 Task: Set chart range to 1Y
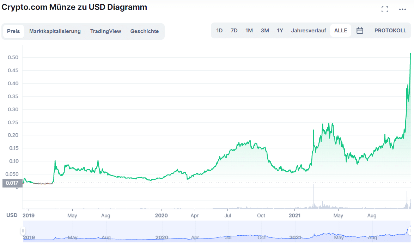pyautogui.click(x=280, y=31)
